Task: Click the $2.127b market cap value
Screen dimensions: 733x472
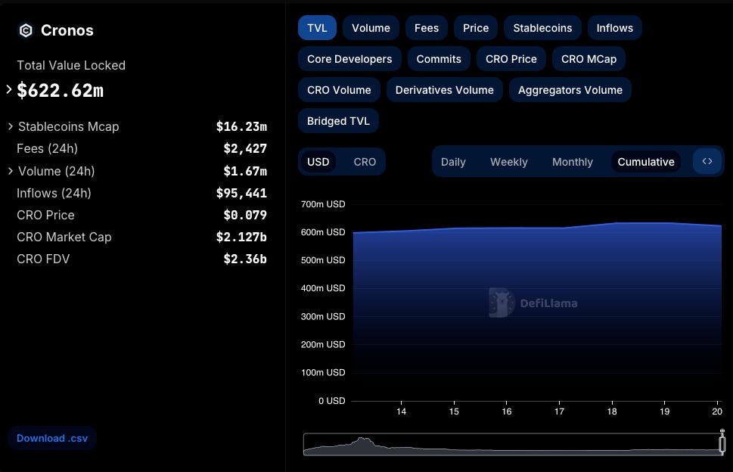Action: [241, 237]
